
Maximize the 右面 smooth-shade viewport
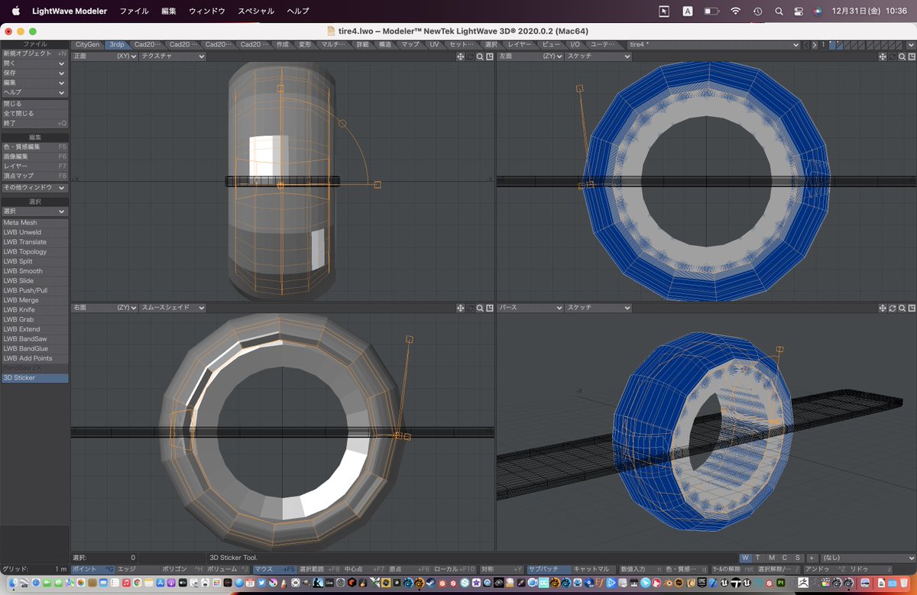coord(490,308)
